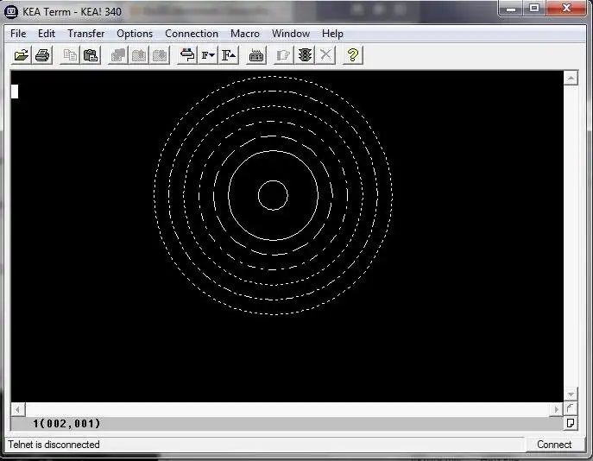Open the Transfer menu
593x461 pixels.
(86, 34)
